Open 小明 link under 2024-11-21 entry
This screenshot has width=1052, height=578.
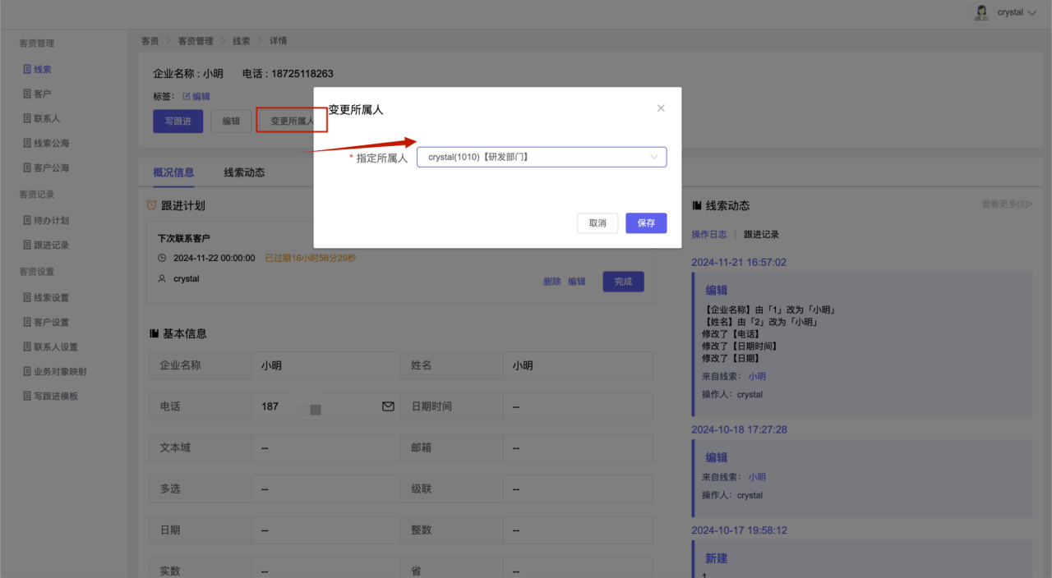click(757, 376)
